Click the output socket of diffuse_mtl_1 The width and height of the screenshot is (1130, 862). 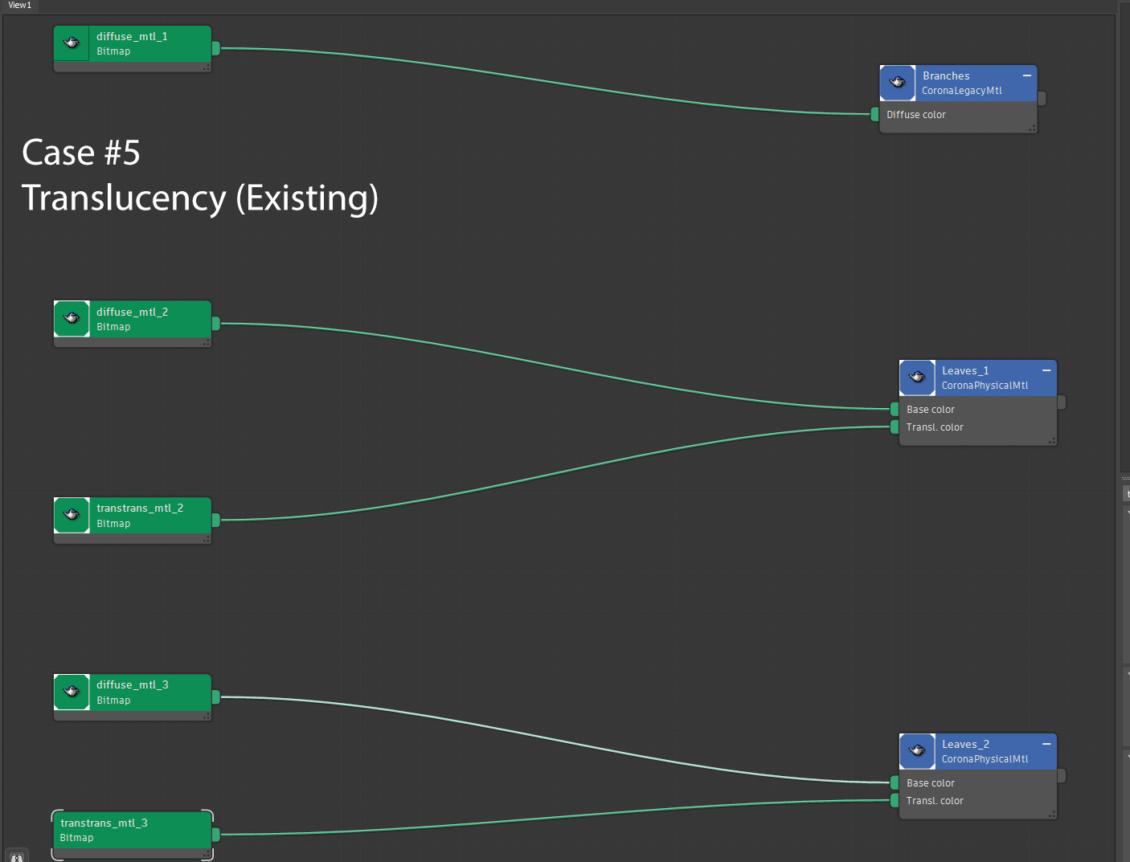(216, 49)
